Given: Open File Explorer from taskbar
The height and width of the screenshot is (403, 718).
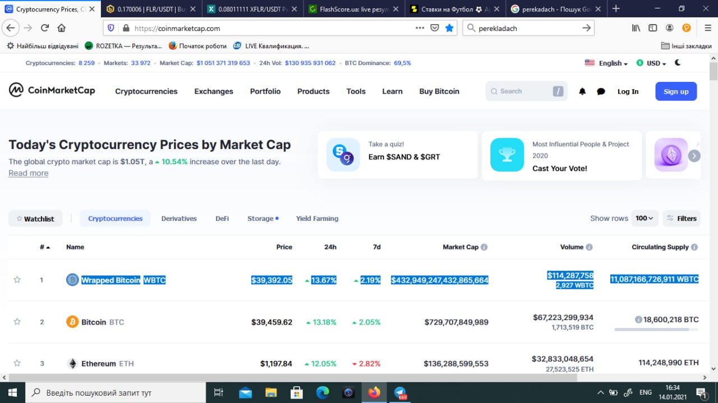Looking at the screenshot, I should [x=271, y=393].
